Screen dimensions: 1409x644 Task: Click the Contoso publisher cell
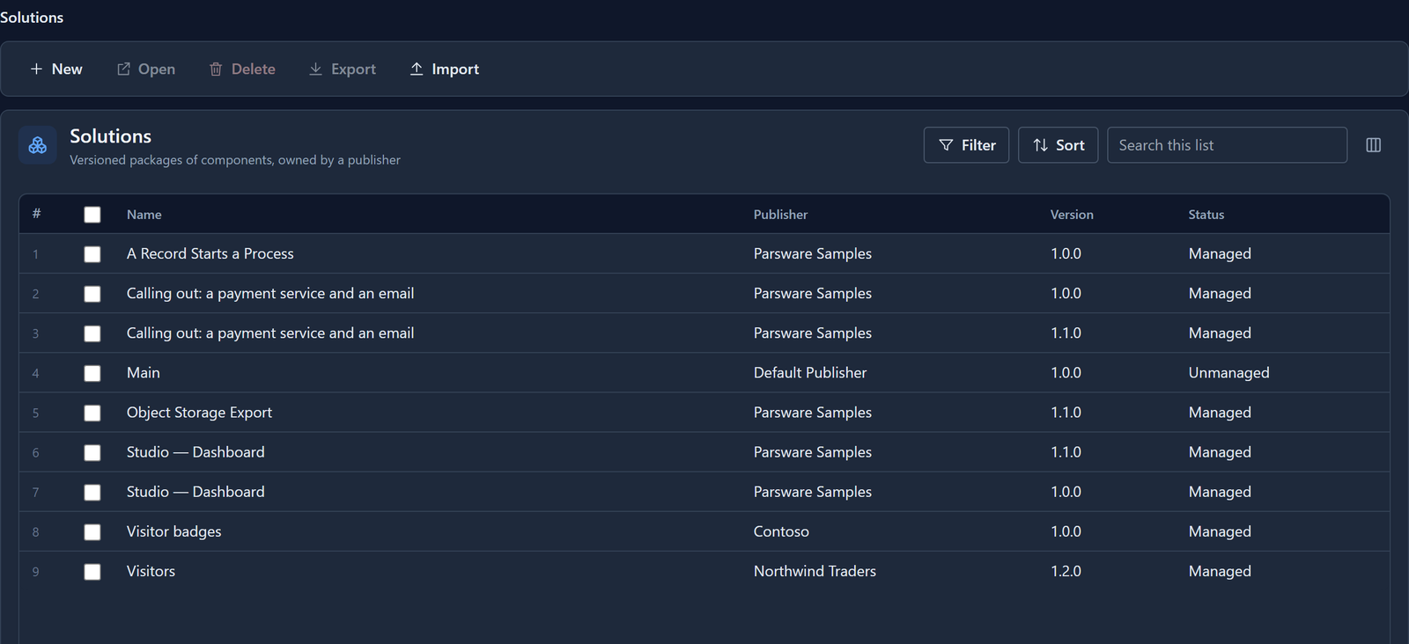(781, 531)
